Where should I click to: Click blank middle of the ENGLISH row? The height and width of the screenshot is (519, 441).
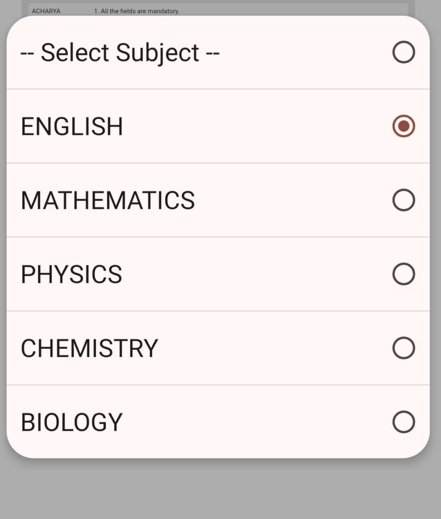click(x=253, y=126)
